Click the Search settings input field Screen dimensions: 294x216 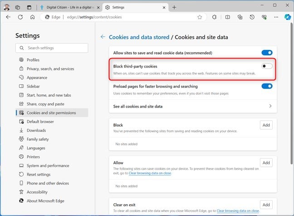(x=52, y=48)
